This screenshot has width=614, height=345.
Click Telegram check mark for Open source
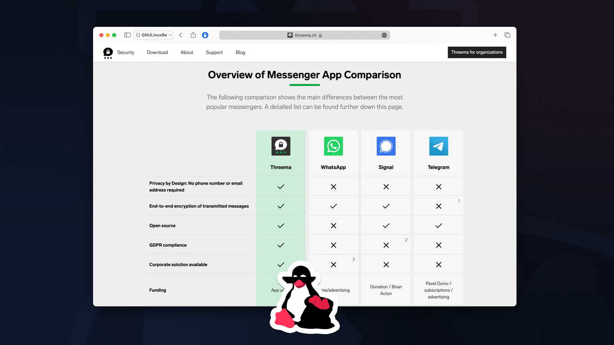438,226
